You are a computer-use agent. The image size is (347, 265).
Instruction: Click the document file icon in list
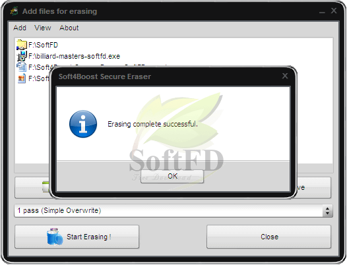(x=22, y=67)
